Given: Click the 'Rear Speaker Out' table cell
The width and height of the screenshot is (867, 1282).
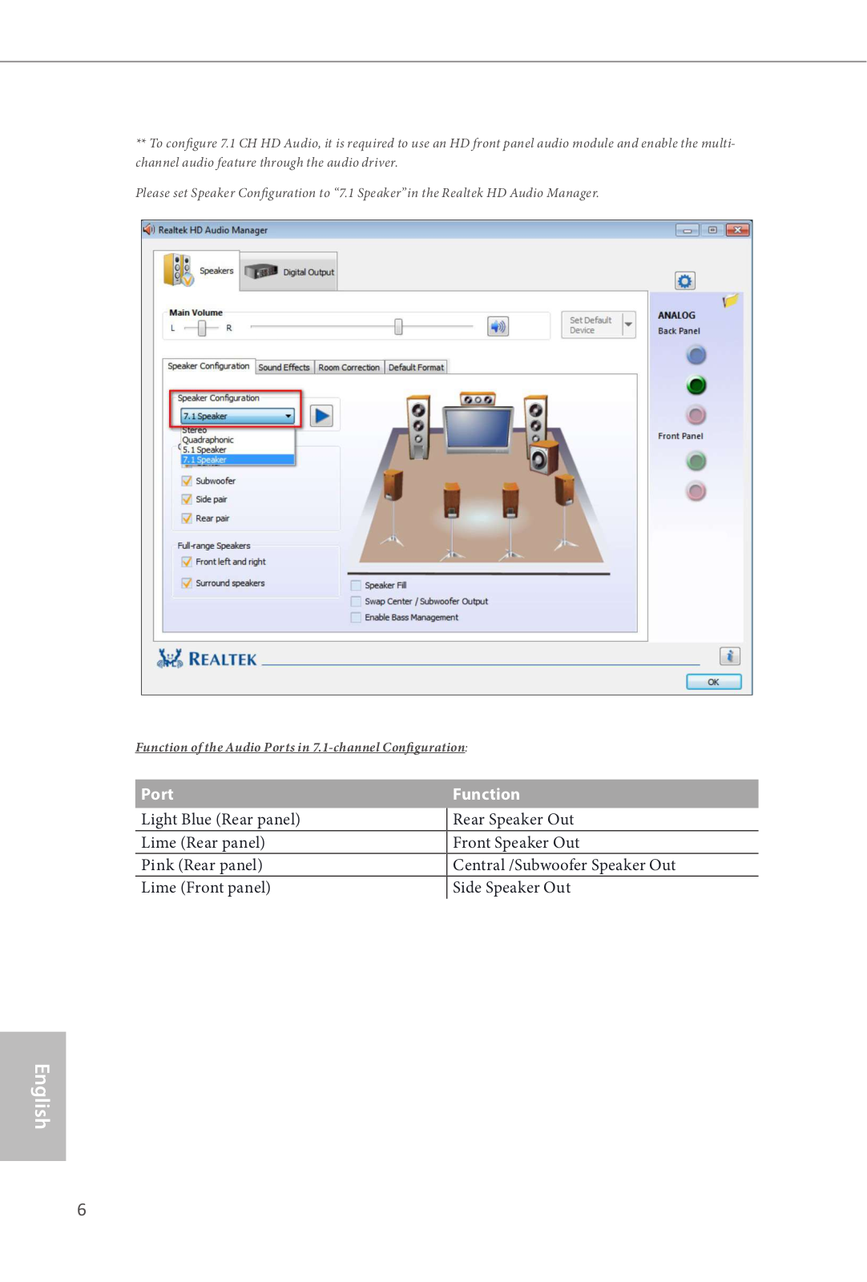Looking at the screenshot, I should coord(603,819).
